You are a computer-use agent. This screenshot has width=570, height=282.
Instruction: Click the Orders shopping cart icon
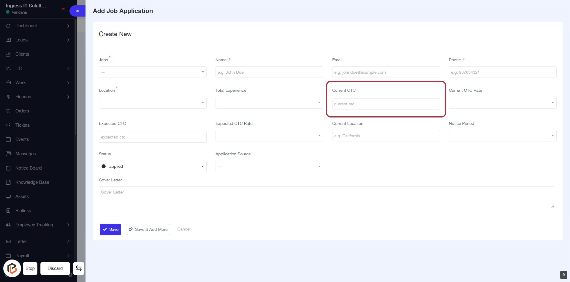click(x=8, y=111)
